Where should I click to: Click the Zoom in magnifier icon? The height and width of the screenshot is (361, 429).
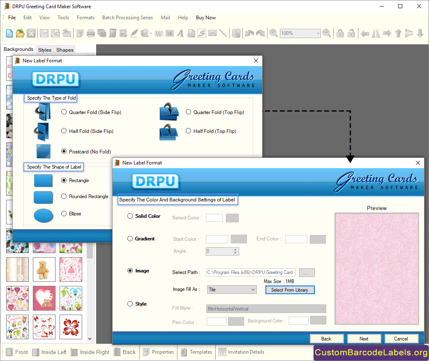click(273, 33)
